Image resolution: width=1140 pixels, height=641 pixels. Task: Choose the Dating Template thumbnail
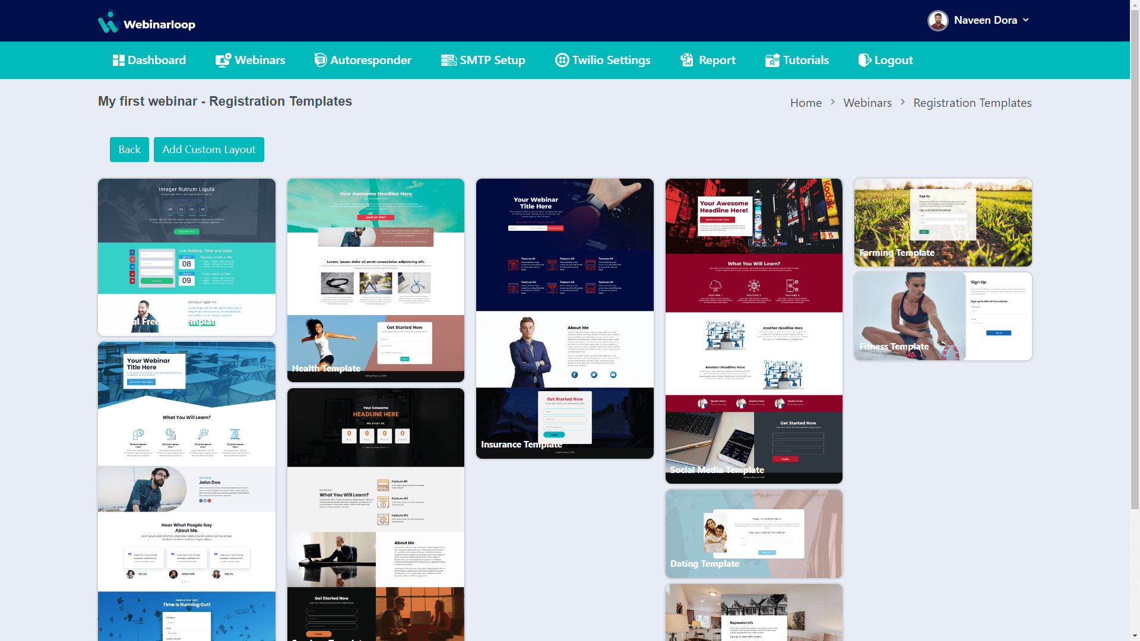pos(753,534)
